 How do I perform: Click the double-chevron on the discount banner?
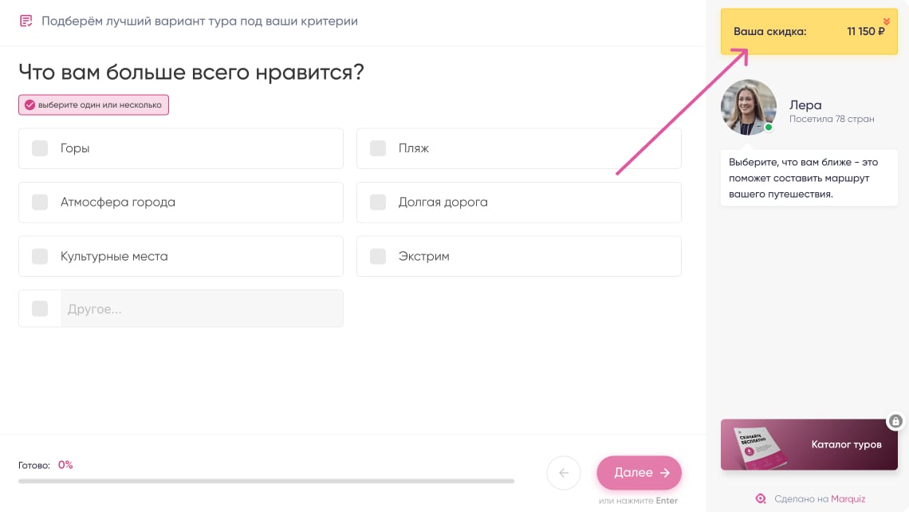pyautogui.click(x=887, y=21)
